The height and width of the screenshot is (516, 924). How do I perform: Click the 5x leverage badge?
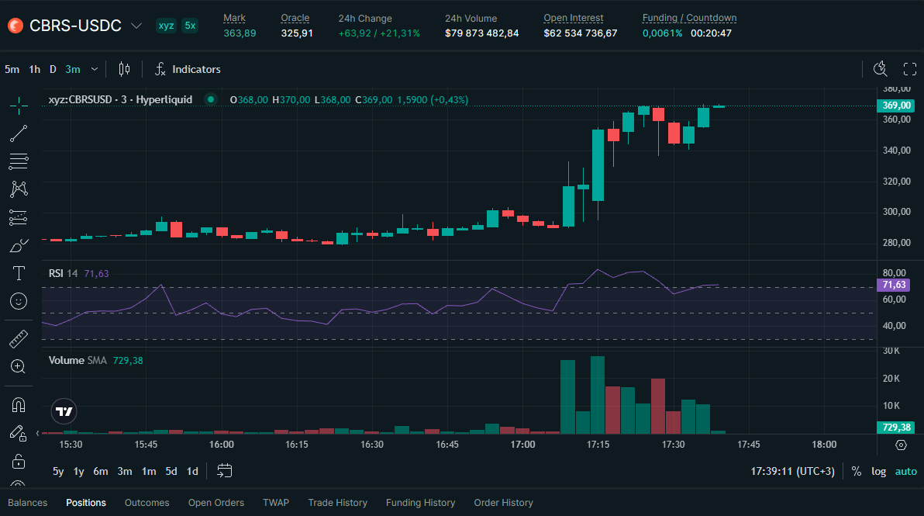coord(190,26)
